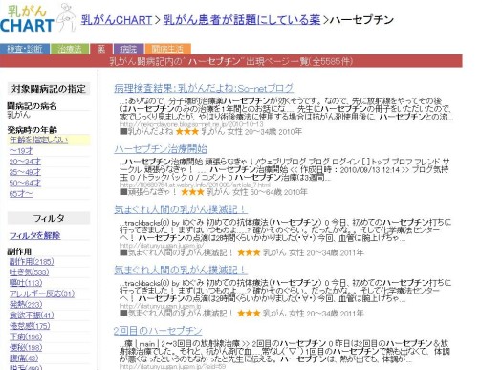The height and width of the screenshot is (370, 502).
Task: Open the 闘病生活 tab
Action: point(167,49)
